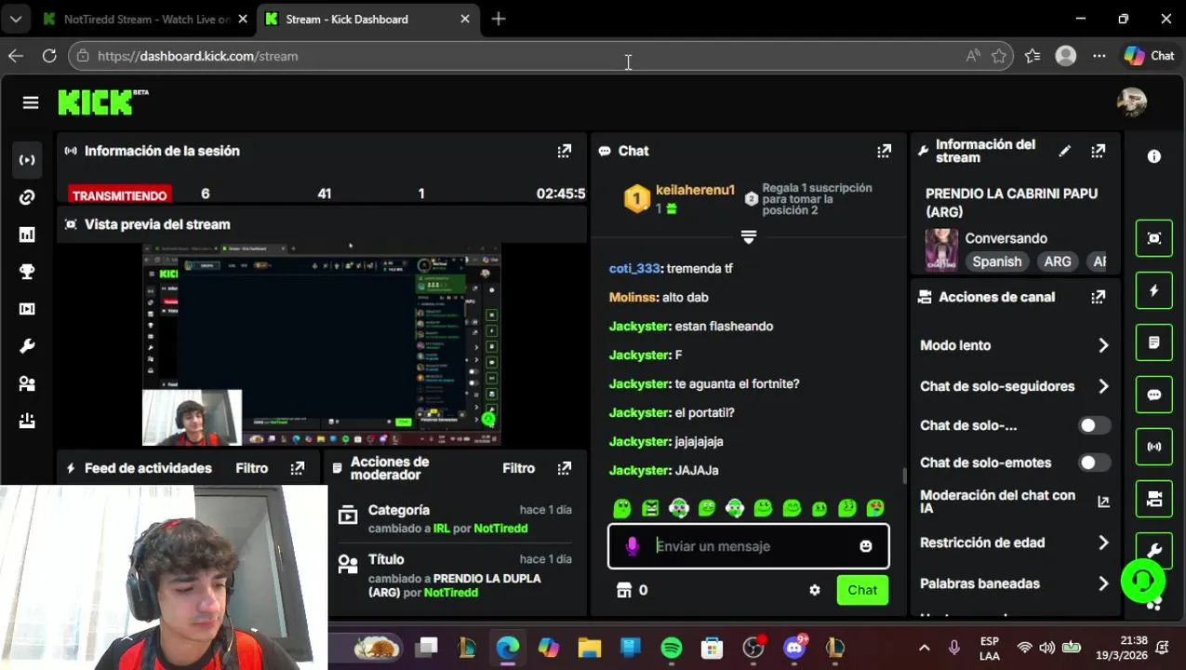Open the chat shop icon
Image resolution: width=1186 pixels, height=670 pixels.
624,590
